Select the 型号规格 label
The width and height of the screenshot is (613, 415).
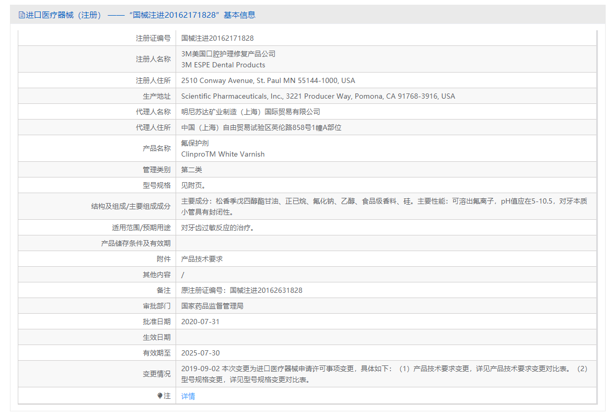(x=157, y=185)
